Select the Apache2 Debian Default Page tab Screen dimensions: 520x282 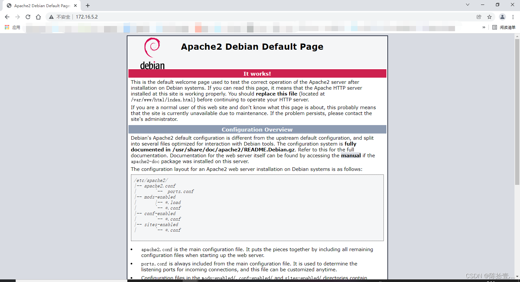point(42,6)
